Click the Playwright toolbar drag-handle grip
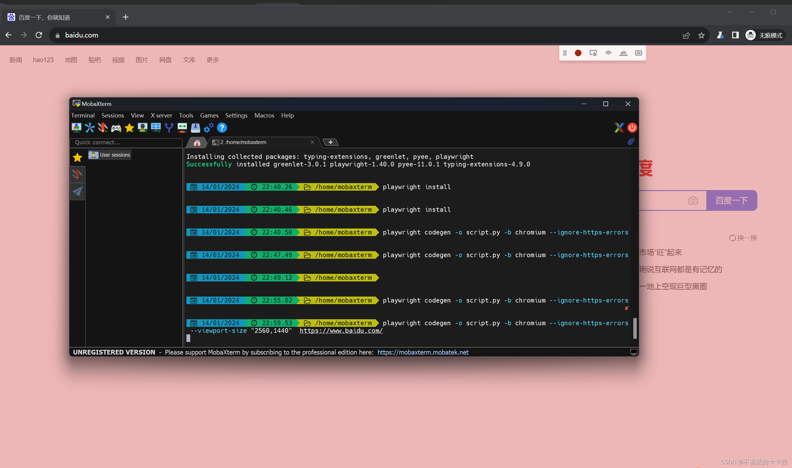 click(565, 53)
